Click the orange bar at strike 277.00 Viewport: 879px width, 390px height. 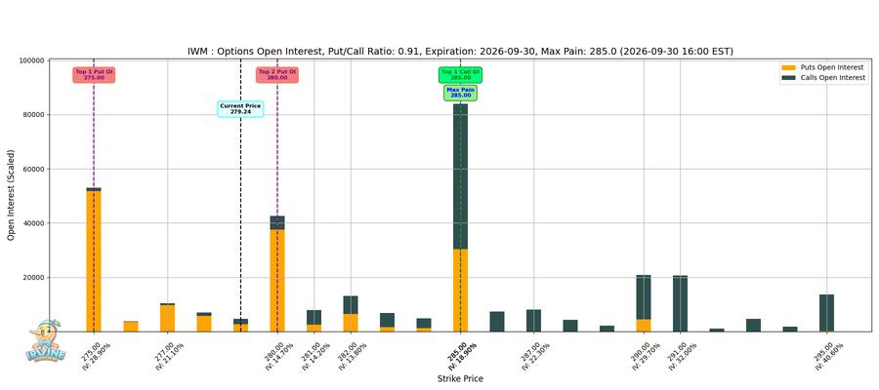[x=167, y=317]
